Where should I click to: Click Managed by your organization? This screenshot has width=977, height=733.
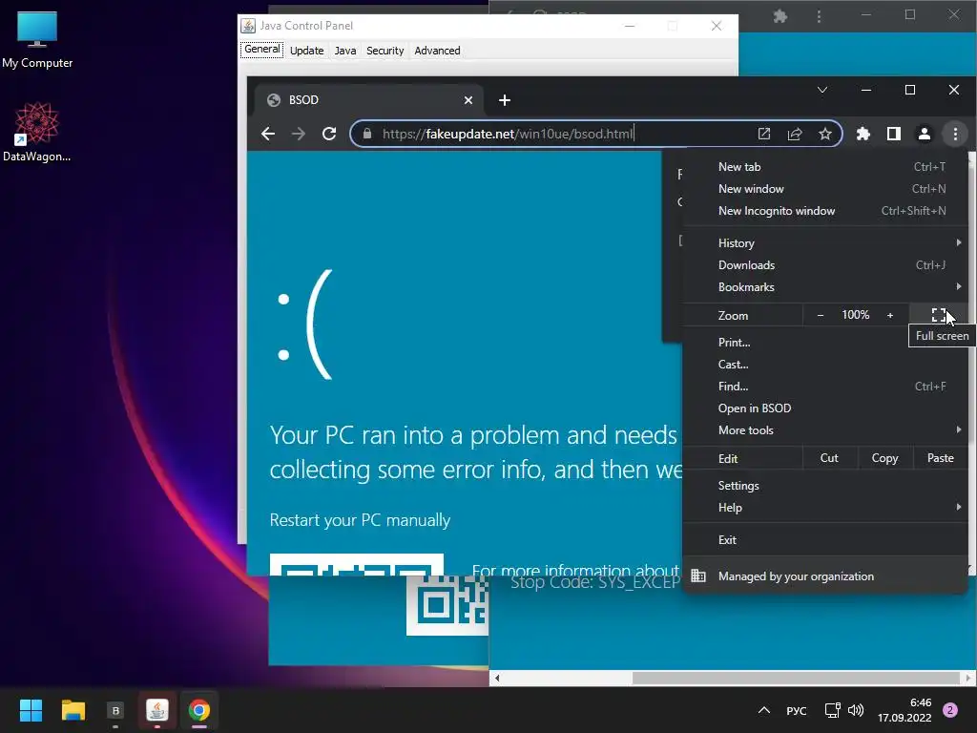pos(825,576)
